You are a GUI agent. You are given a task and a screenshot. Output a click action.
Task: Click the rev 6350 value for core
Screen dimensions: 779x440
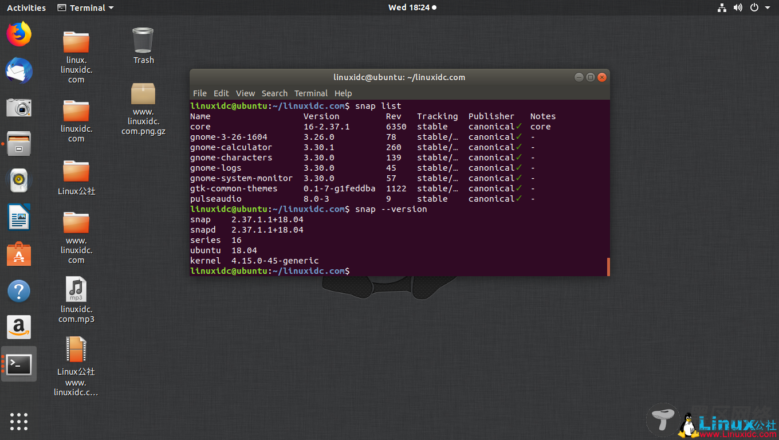[396, 127]
